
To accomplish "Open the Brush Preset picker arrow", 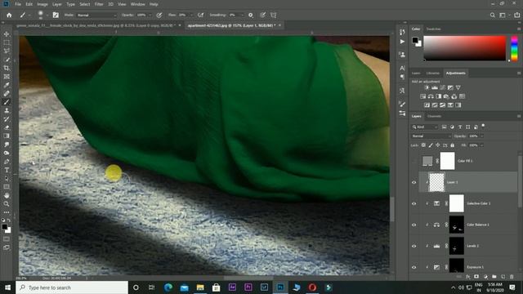I will click(47, 15).
